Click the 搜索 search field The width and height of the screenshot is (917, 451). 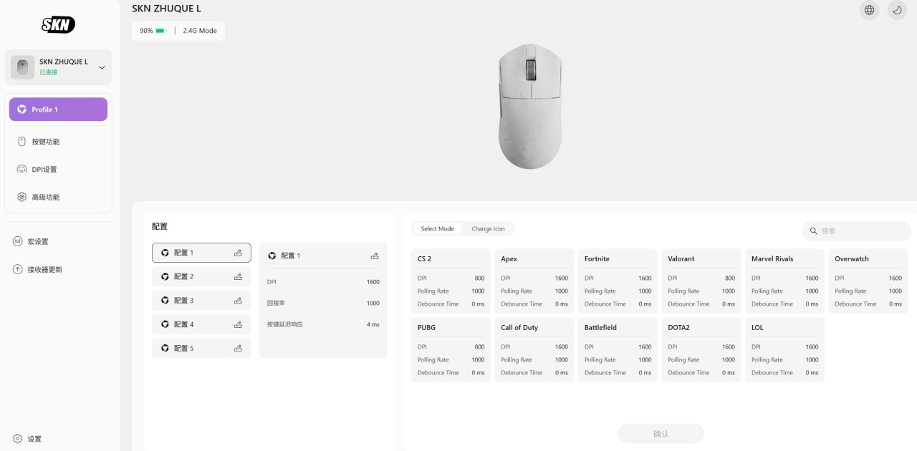857,231
